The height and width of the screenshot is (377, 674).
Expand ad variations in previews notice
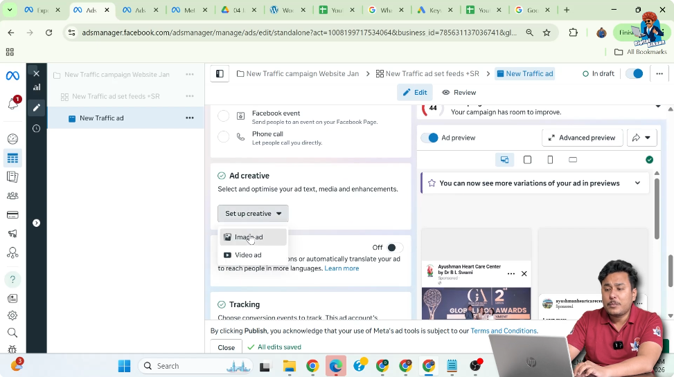[637, 183]
